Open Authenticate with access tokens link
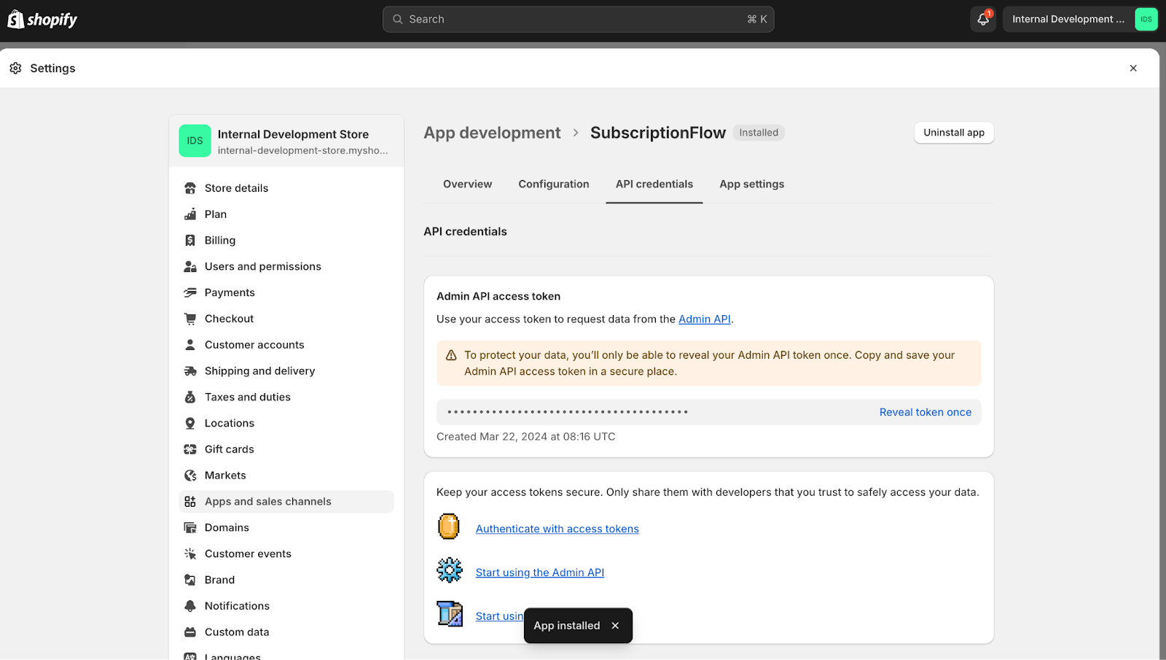1166x660 pixels. [x=557, y=529]
